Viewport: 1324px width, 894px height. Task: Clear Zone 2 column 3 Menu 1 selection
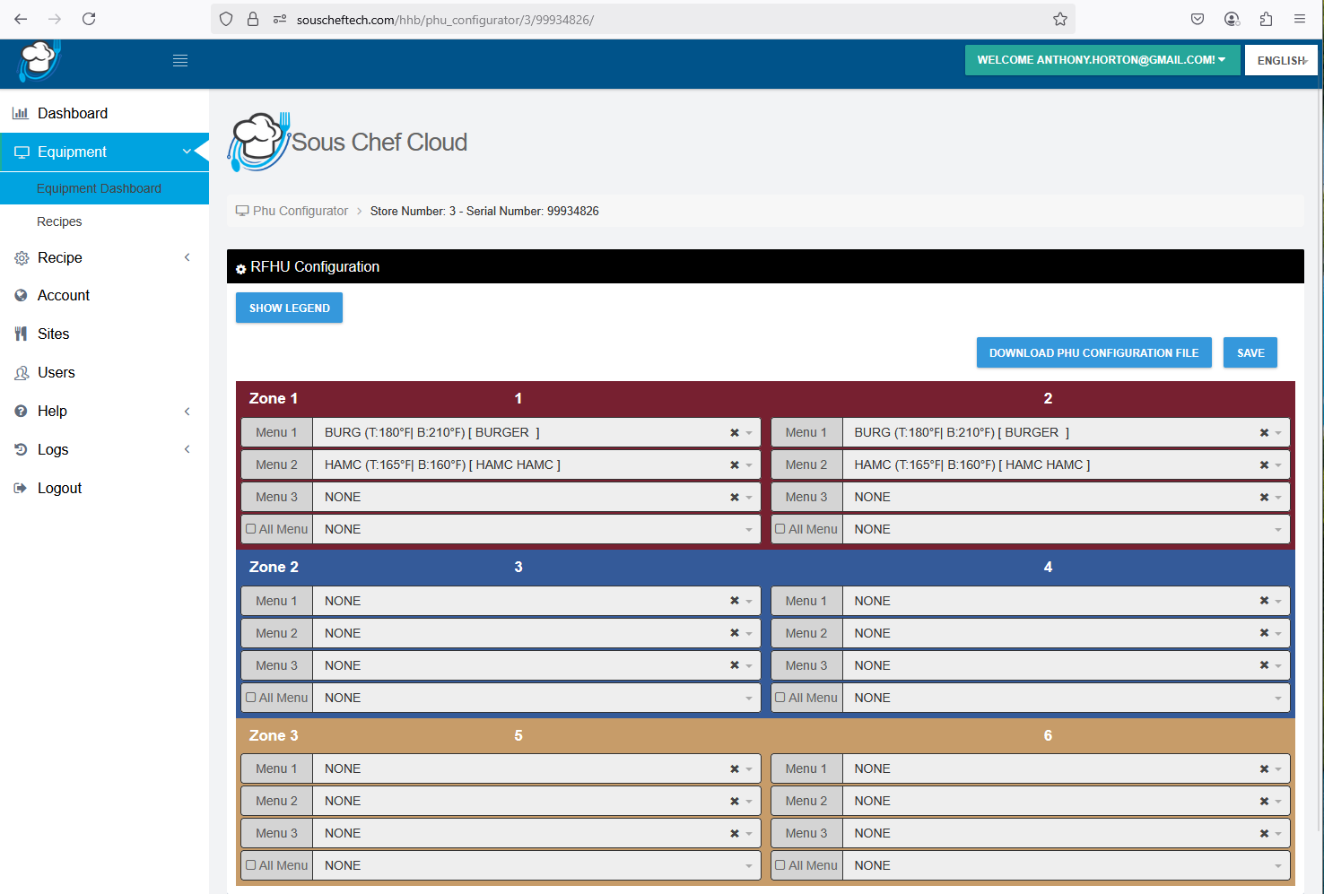point(735,601)
